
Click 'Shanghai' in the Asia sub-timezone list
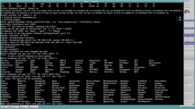[x=125, y=94]
